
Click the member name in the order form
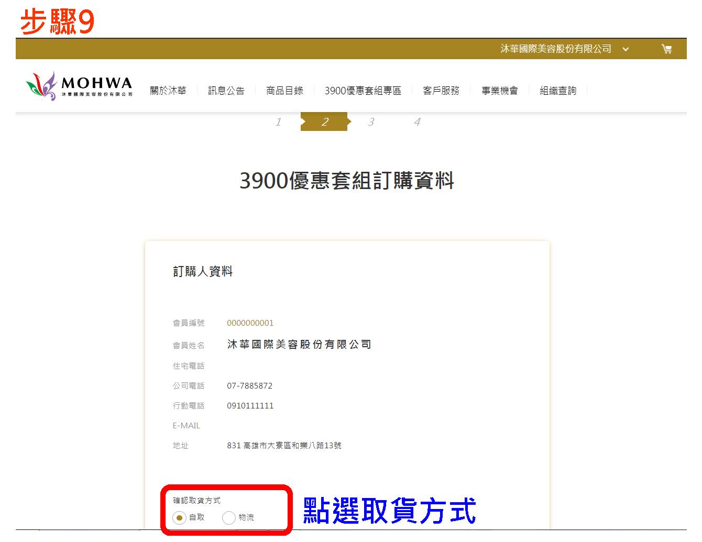coord(299,345)
